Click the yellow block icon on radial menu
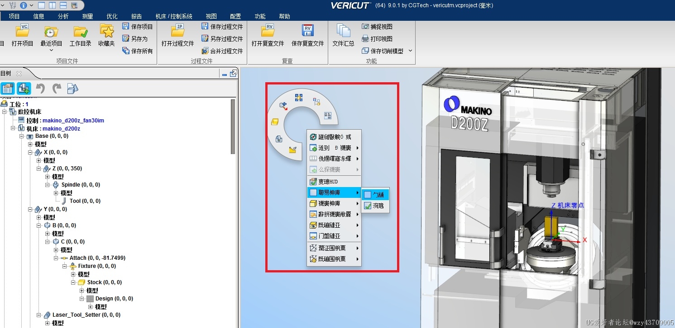Image resolution: width=675 pixels, height=328 pixels. [274, 122]
